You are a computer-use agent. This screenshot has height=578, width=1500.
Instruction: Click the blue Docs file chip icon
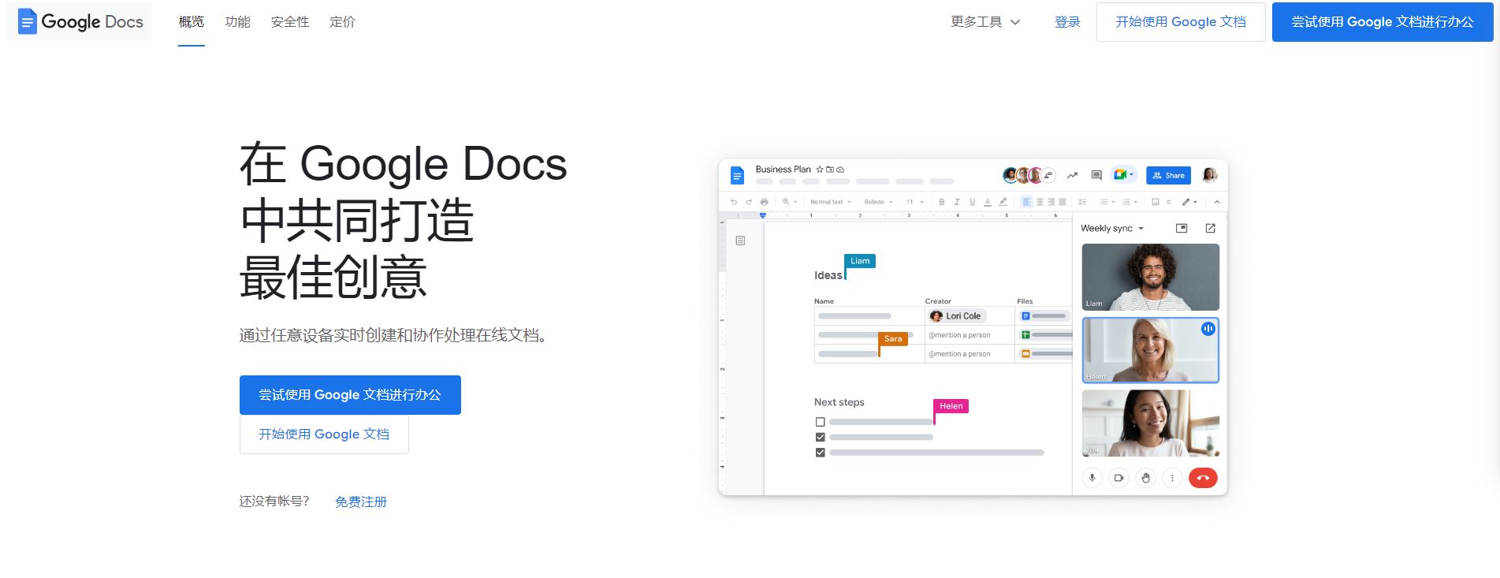pyautogui.click(x=1025, y=315)
